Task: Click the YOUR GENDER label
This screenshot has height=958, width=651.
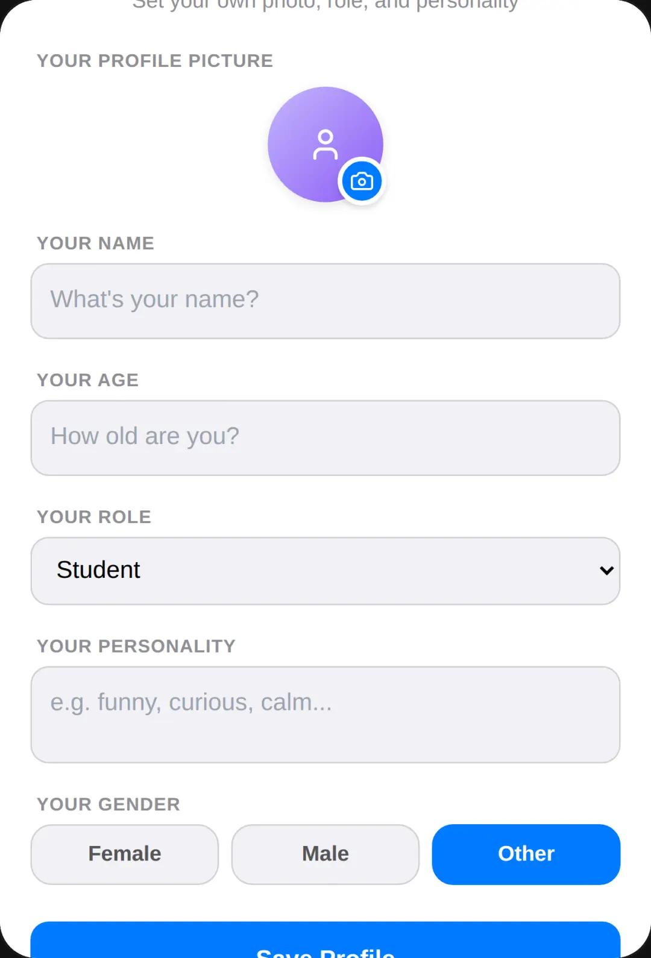Action: [x=108, y=804]
